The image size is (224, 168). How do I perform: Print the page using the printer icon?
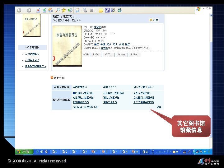85,10
